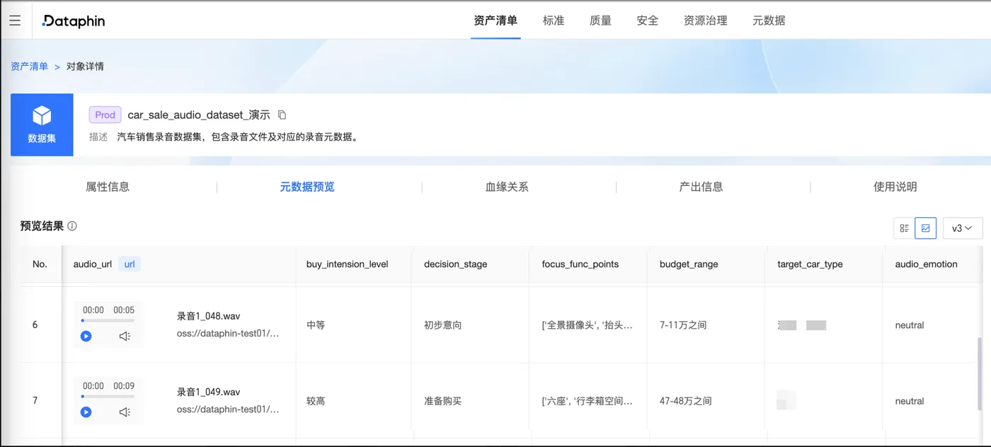
Task: Open the hamburger navigation menu
Action: click(15, 21)
